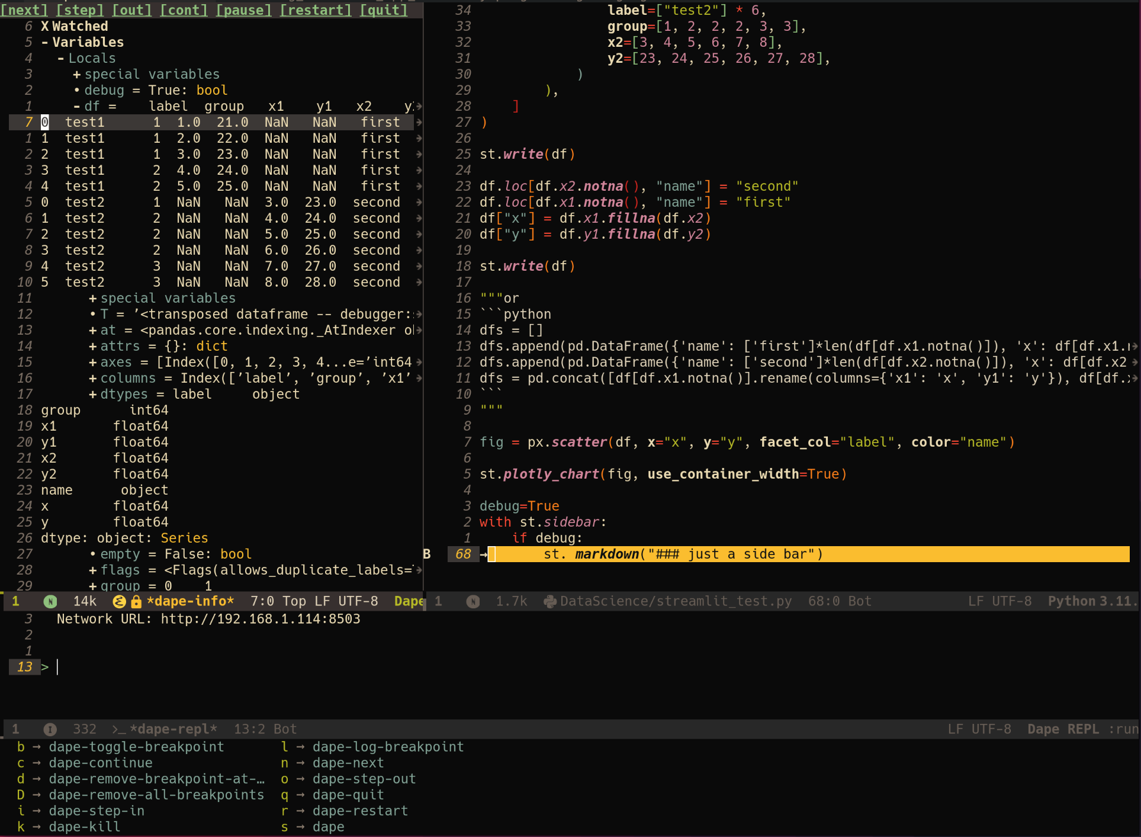Viewport: 1141px width, 837px height.
Task: Choose dape-remove-breakpoint-at in which-key list
Action: [x=156, y=779]
